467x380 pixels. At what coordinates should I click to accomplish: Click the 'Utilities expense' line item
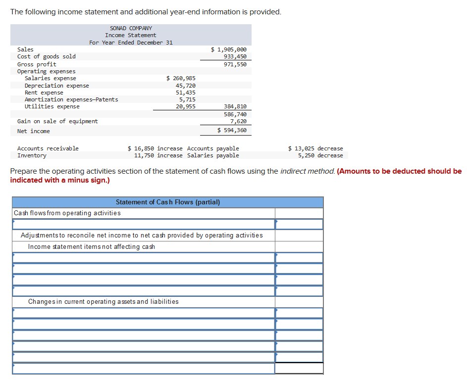pos(52,106)
